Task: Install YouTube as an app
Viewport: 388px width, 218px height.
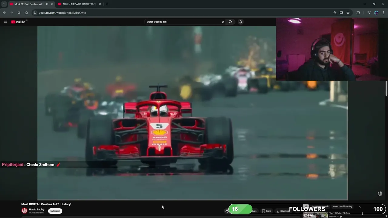Action: (341, 13)
